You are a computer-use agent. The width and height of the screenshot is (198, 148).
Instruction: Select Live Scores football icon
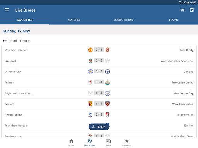(x=90, y=141)
